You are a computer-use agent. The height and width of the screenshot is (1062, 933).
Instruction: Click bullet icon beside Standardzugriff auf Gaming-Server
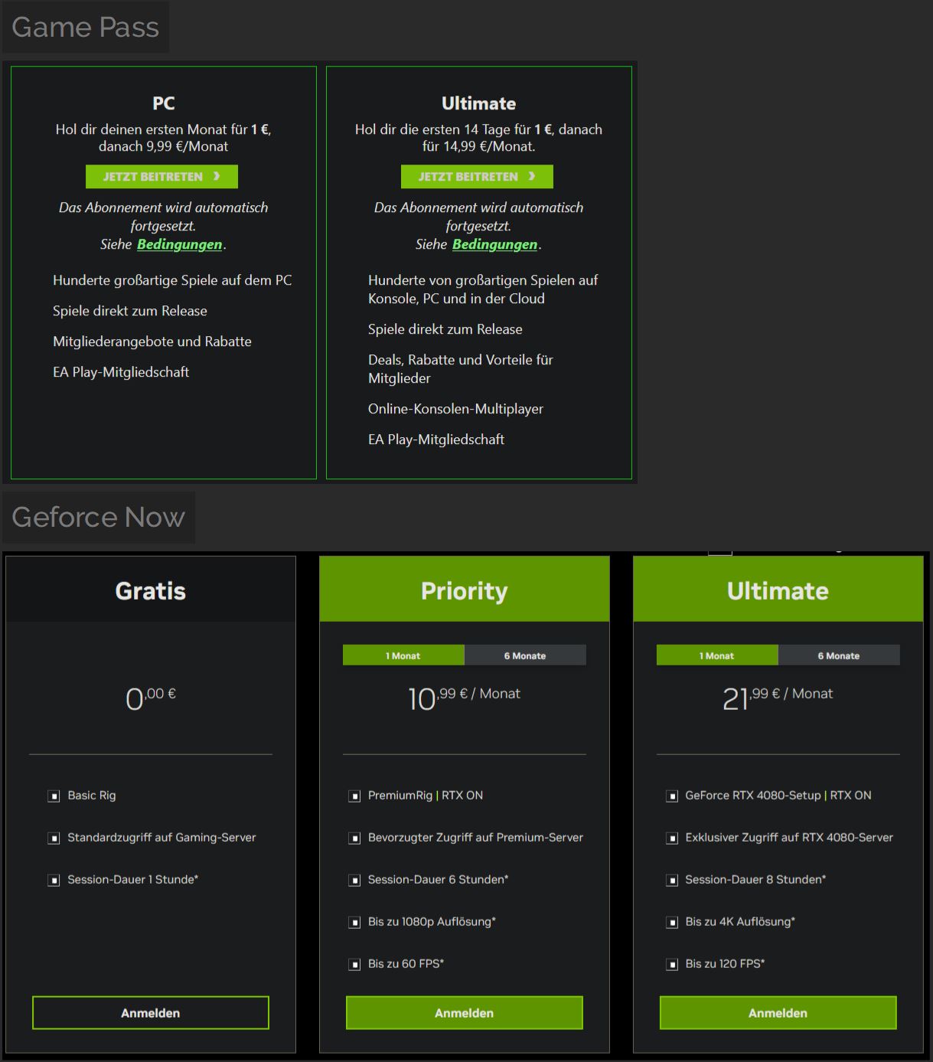54,838
